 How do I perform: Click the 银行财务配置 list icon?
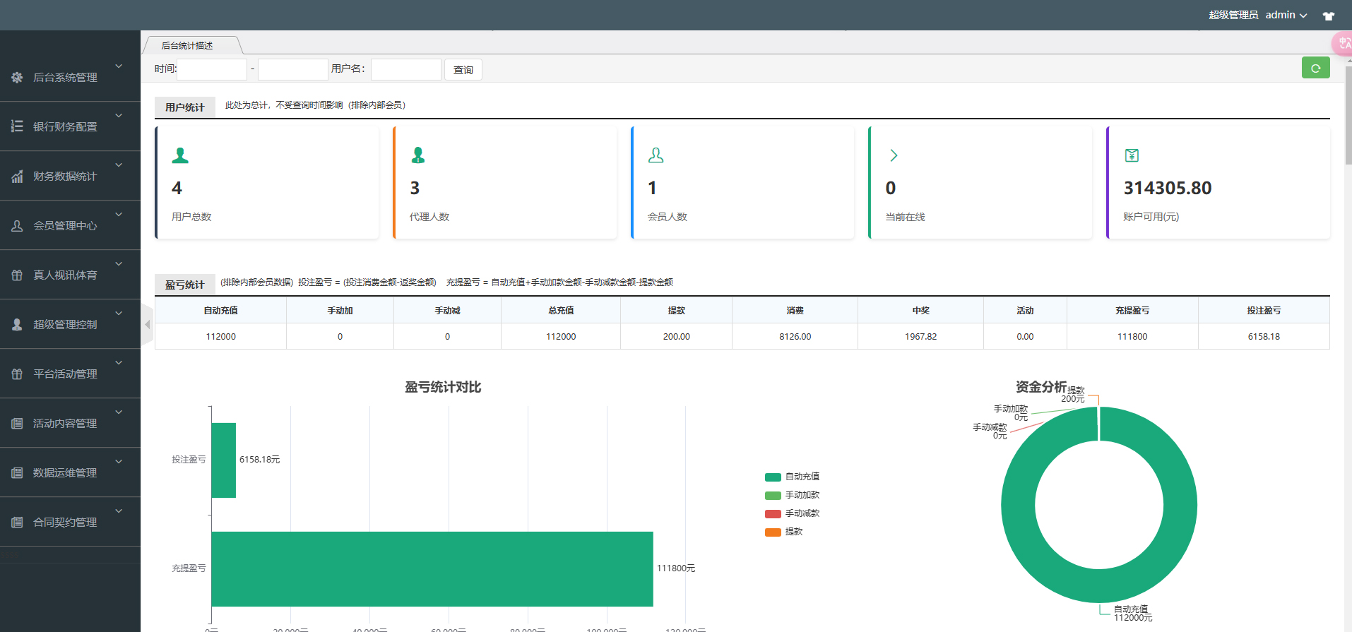point(17,126)
